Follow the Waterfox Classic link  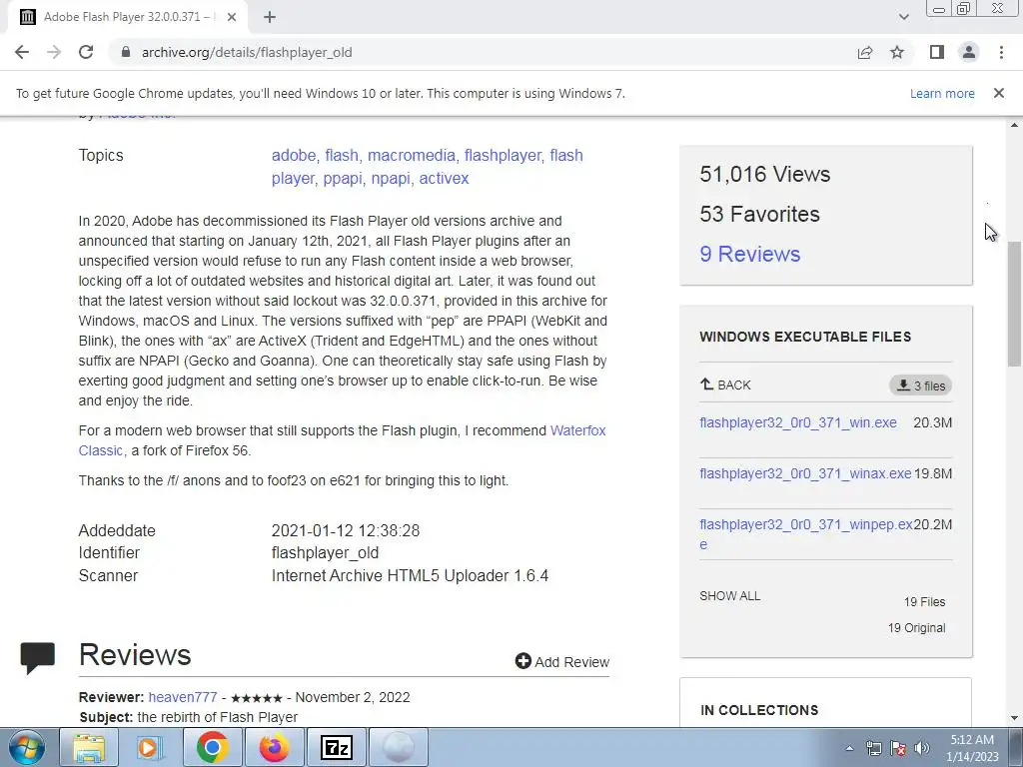(x=577, y=430)
